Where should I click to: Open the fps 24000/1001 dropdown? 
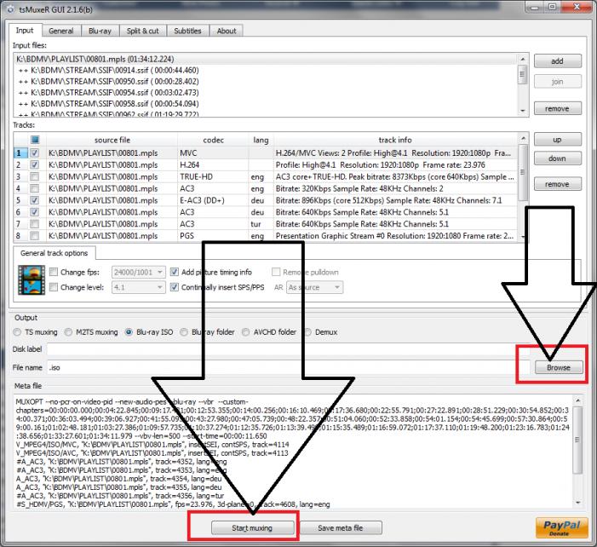point(139,272)
